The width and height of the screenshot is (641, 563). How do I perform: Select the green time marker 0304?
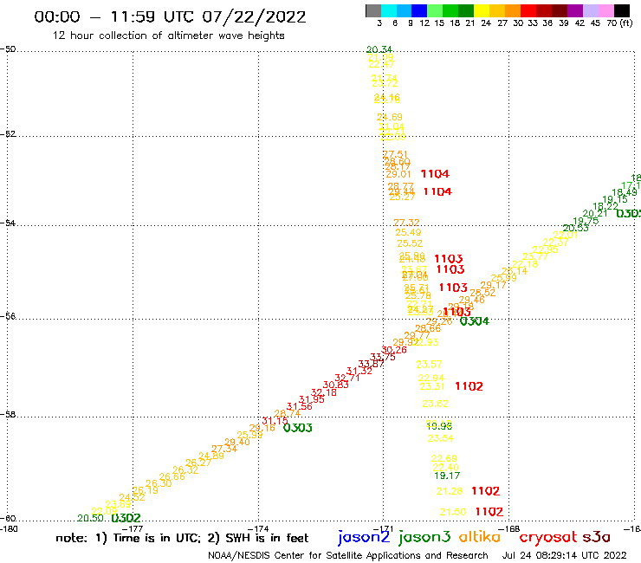[474, 321]
